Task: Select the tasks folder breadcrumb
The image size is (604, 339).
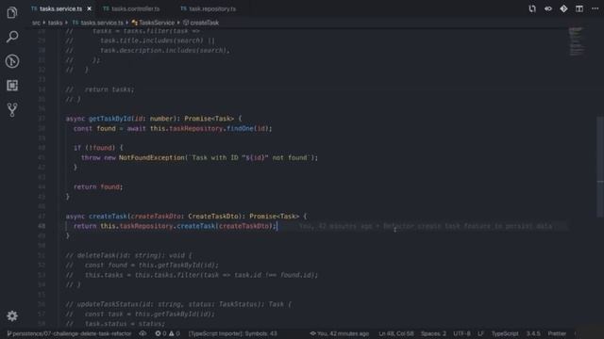Action: 55,23
